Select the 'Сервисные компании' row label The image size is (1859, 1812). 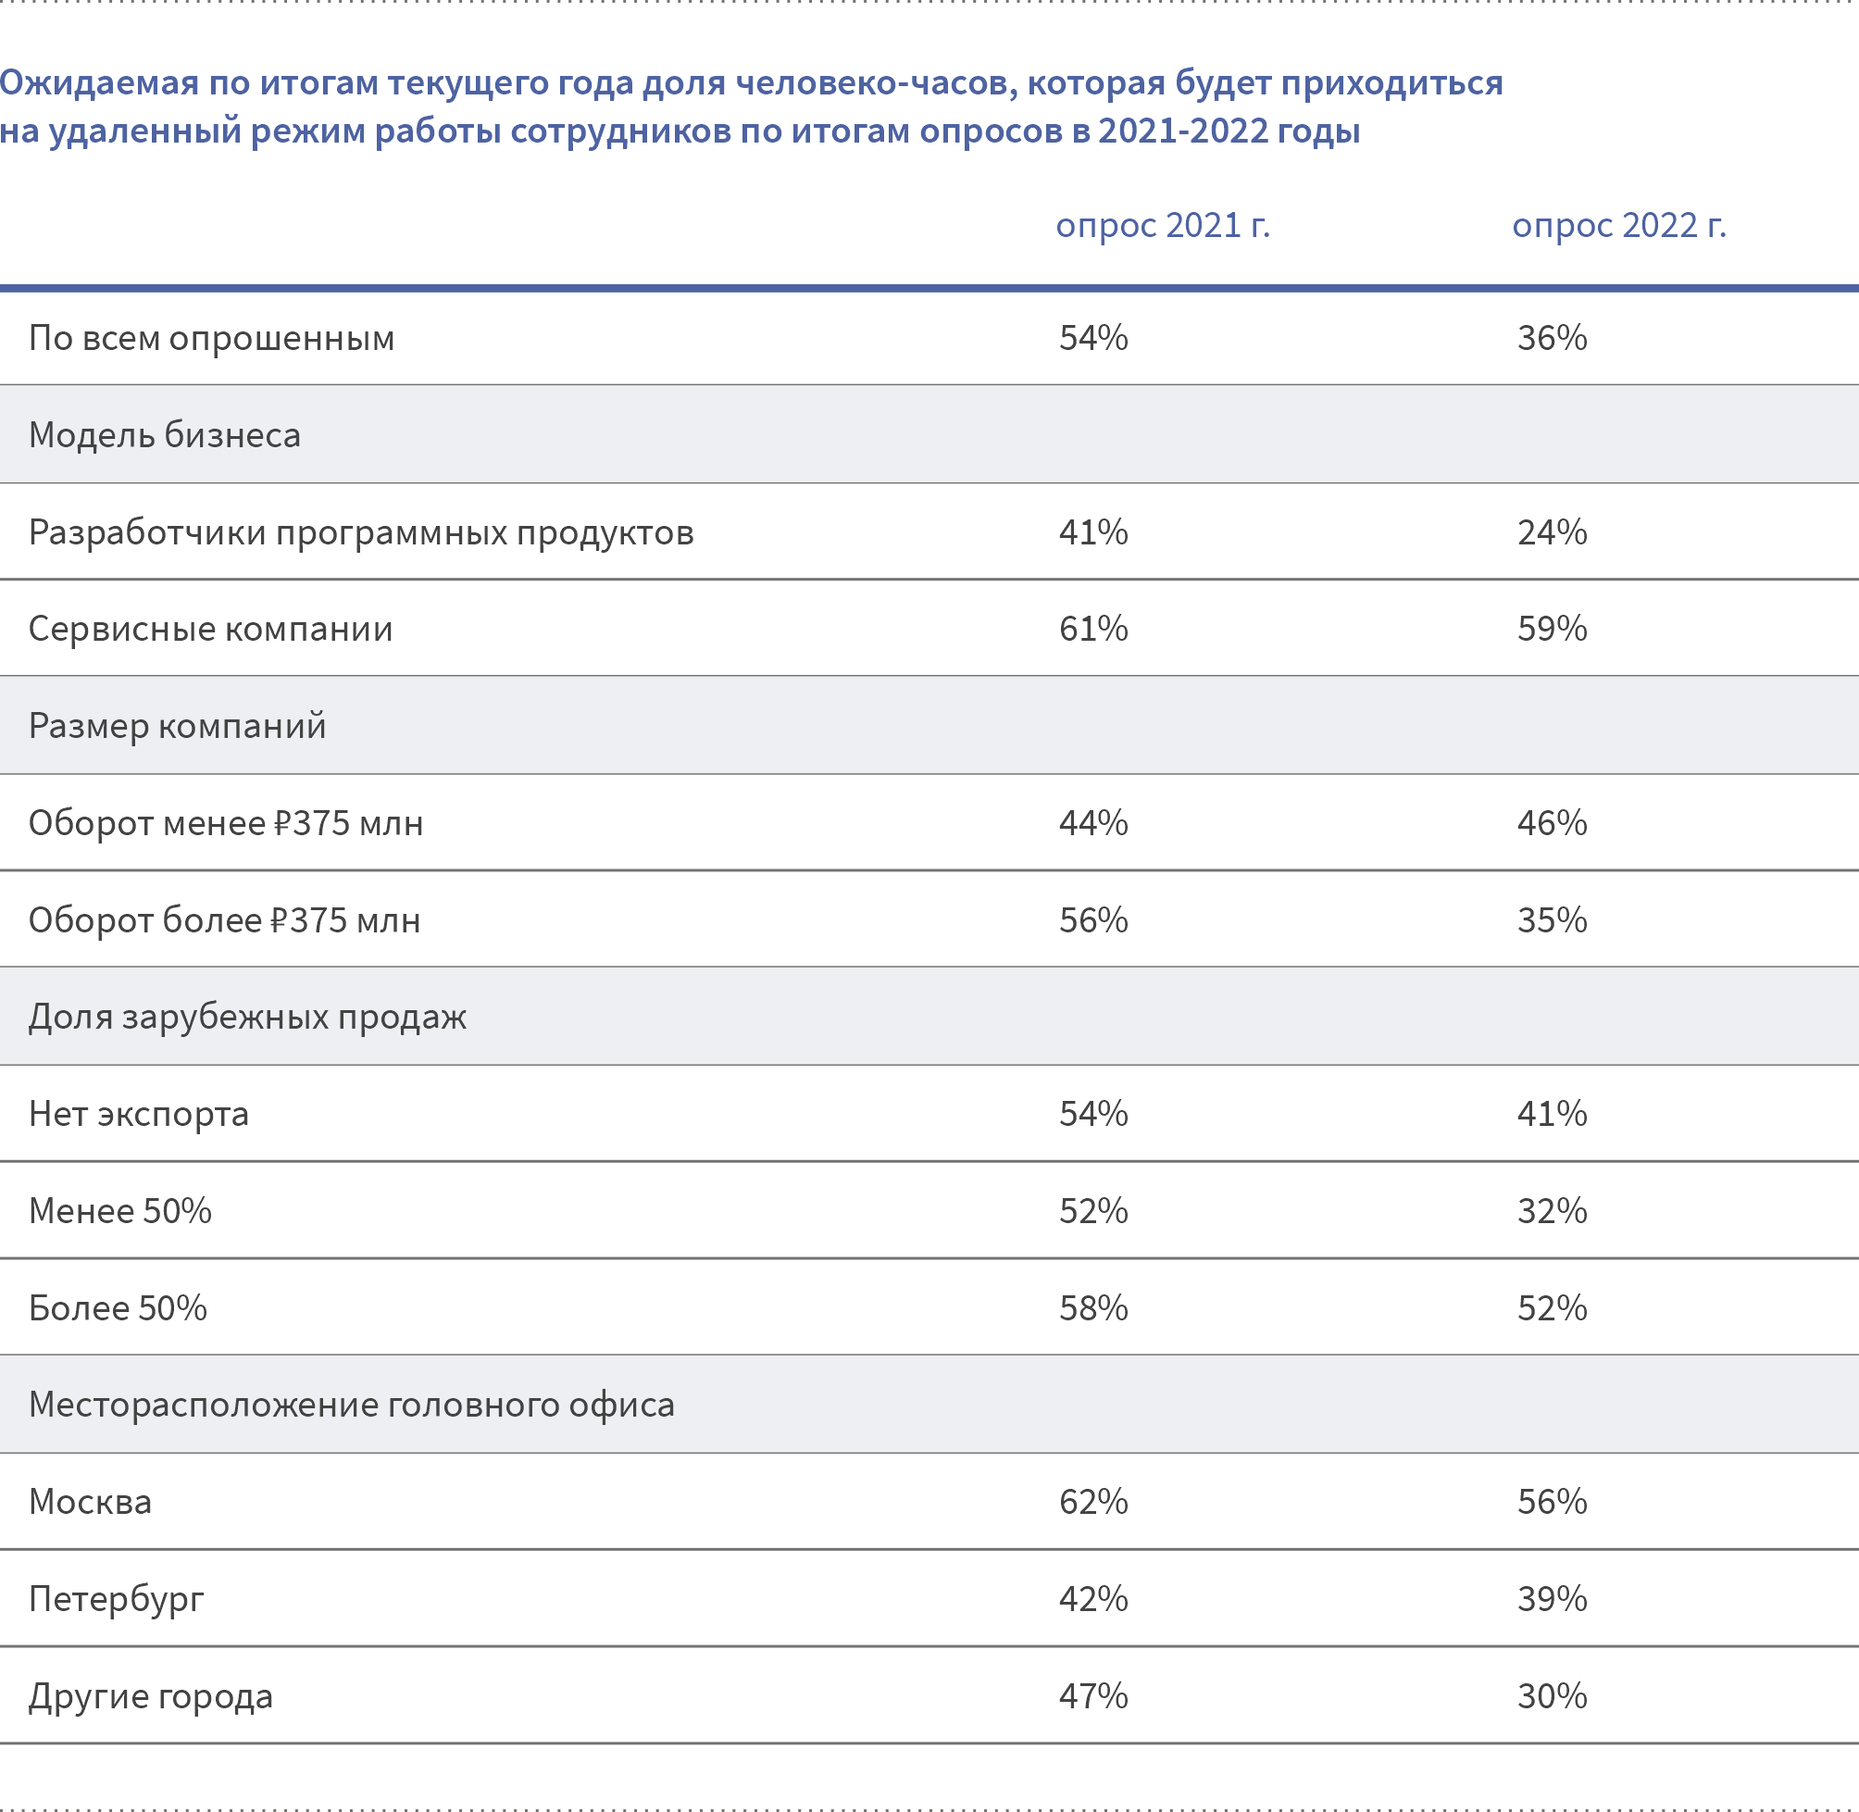coord(210,629)
